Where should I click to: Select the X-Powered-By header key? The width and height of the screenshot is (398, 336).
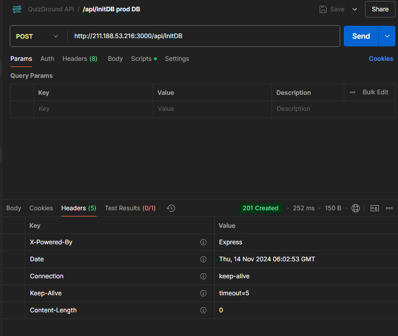coord(51,242)
